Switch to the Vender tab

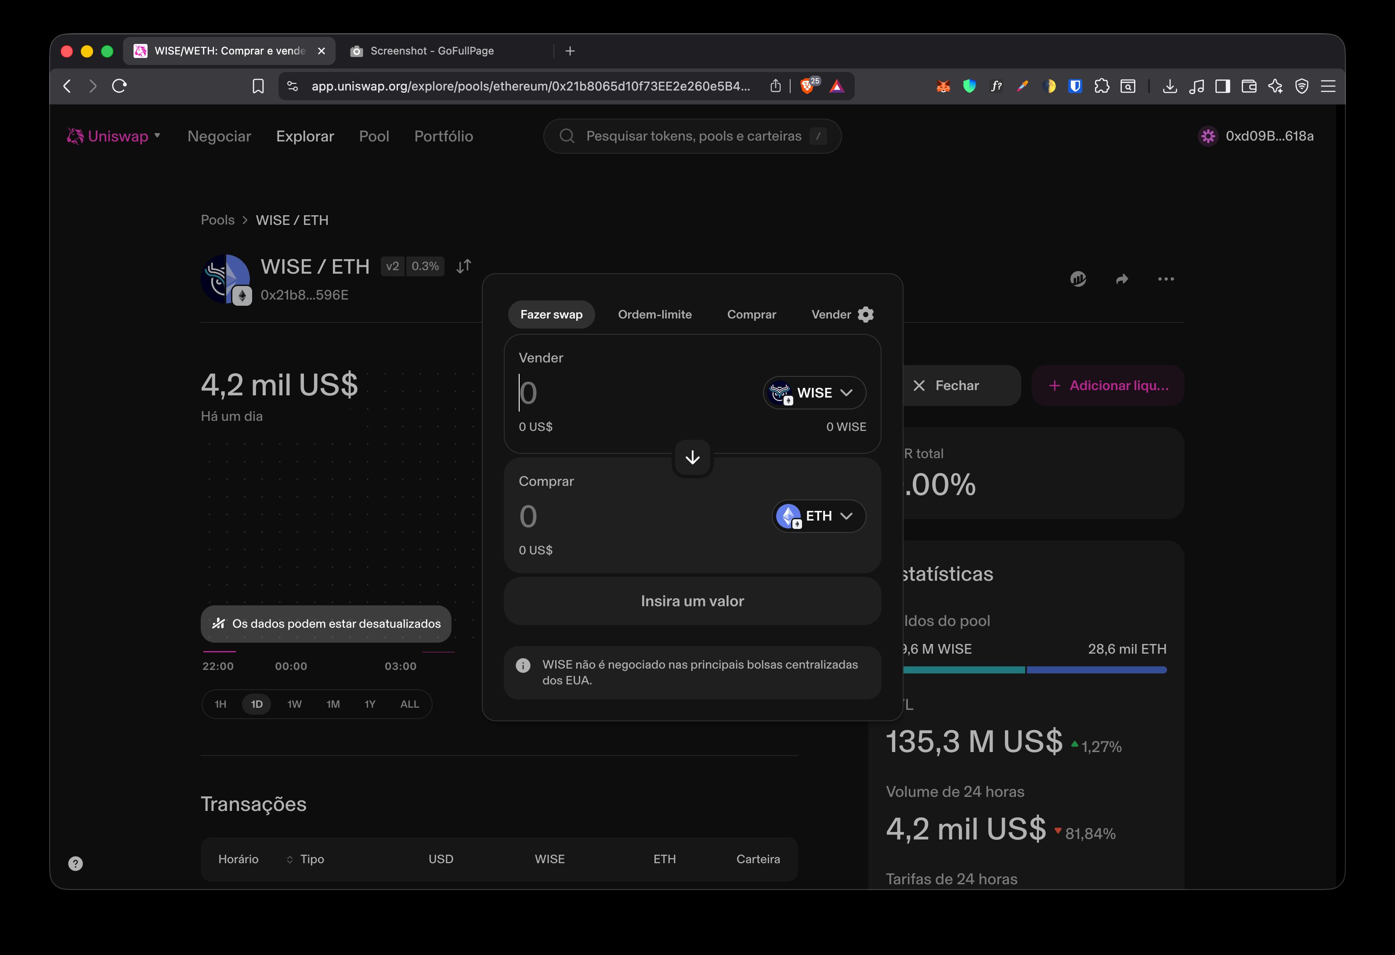coord(831,315)
